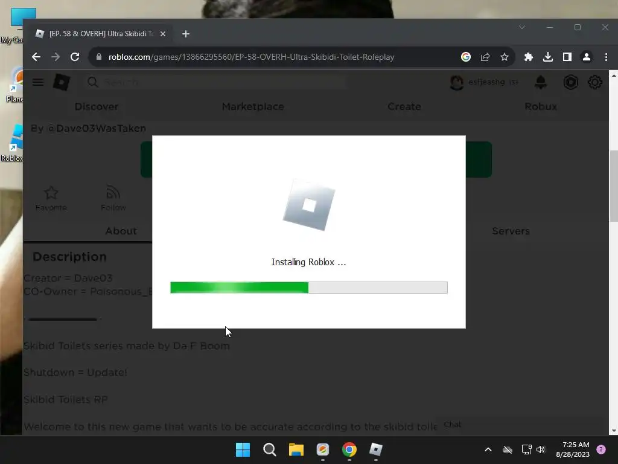
Task: Show hidden system tray icons
Action: [x=488, y=449]
